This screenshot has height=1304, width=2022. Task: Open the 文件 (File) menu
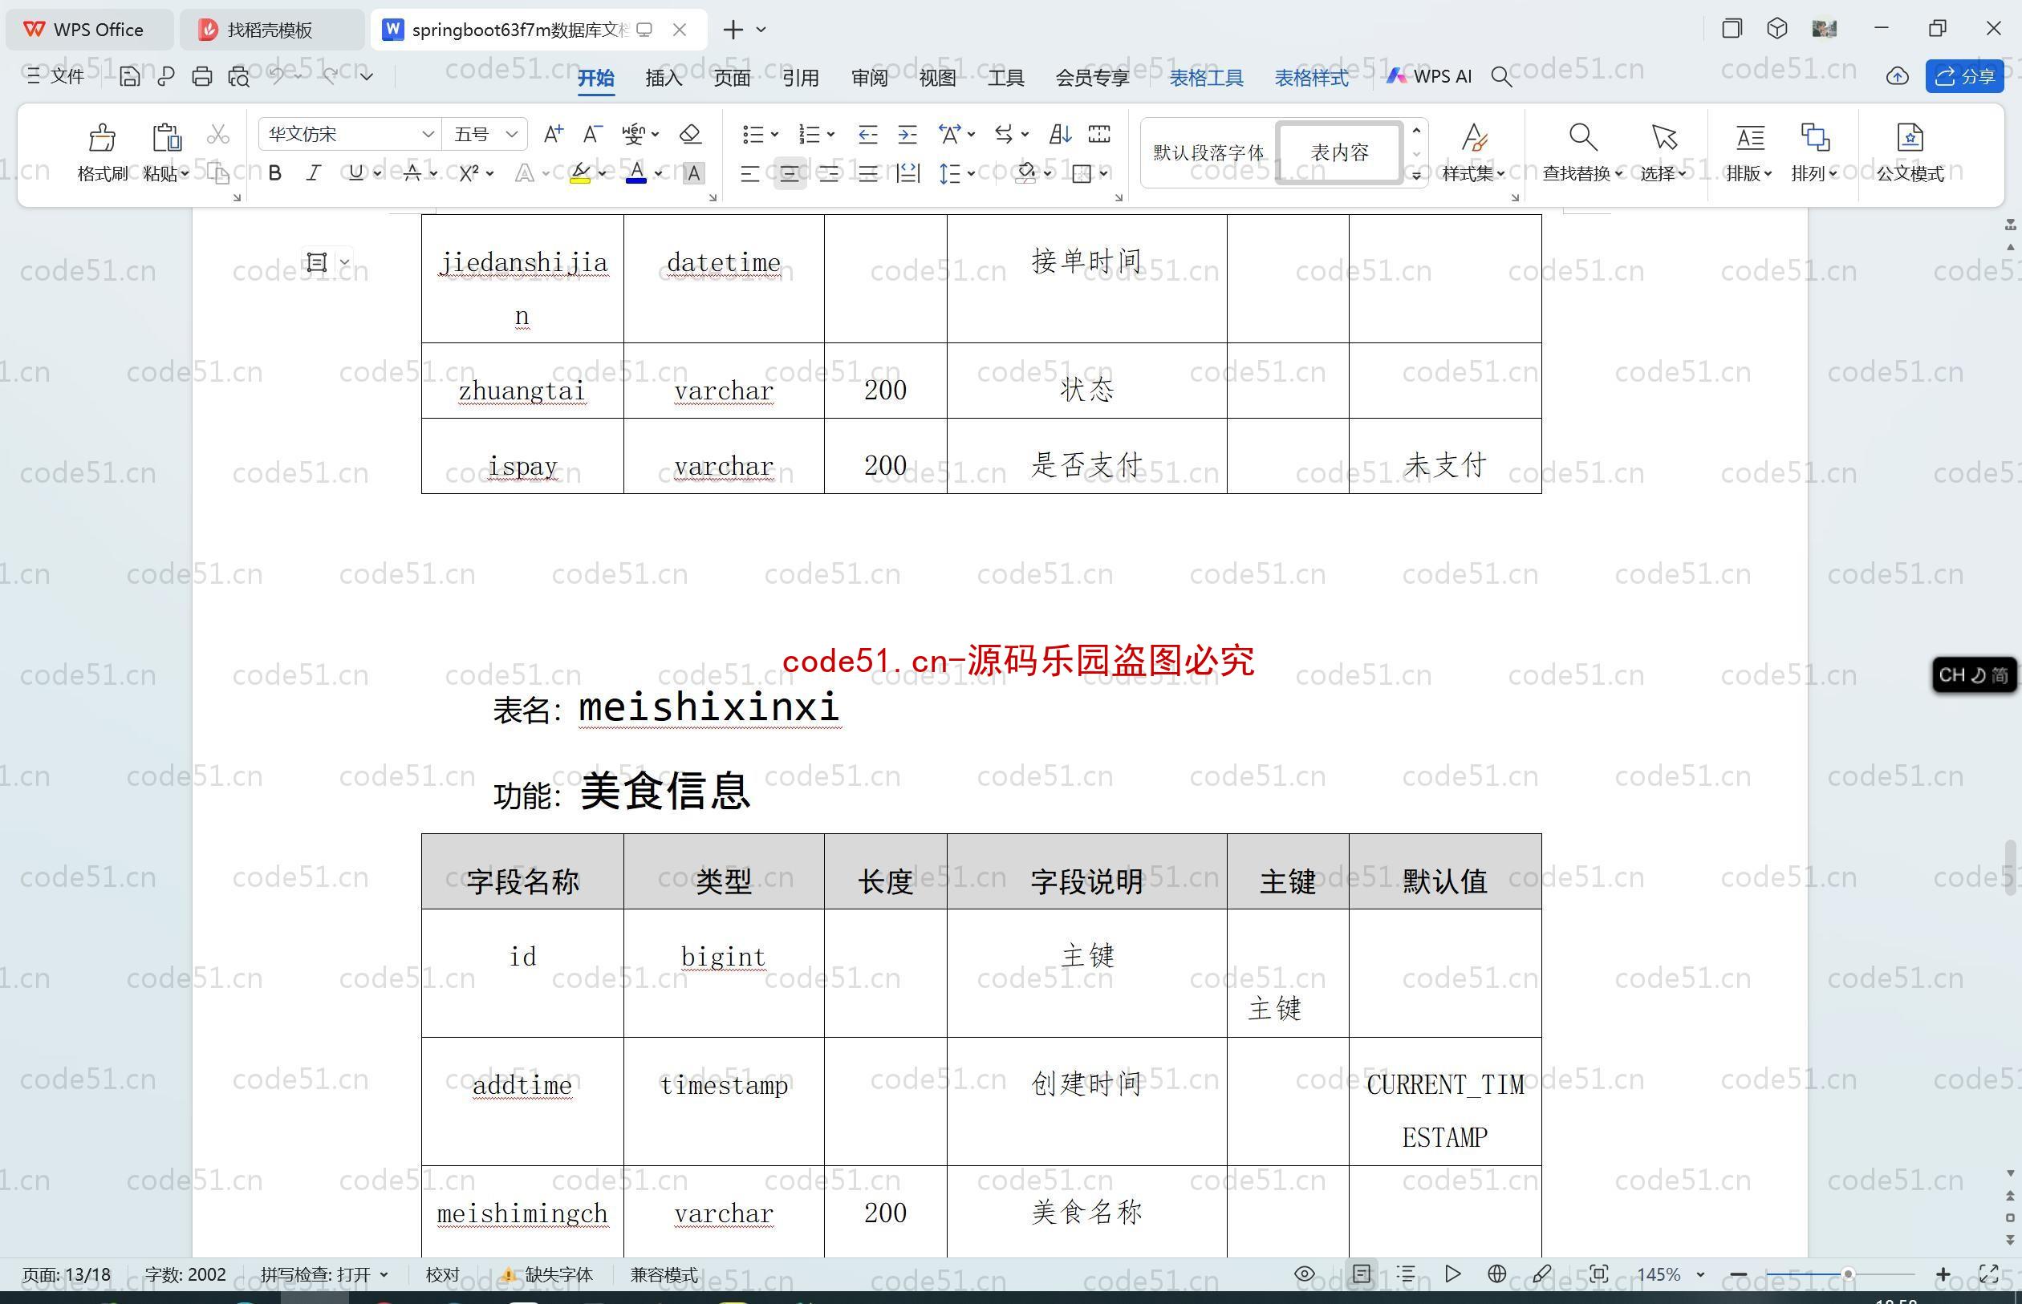coord(55,76)
